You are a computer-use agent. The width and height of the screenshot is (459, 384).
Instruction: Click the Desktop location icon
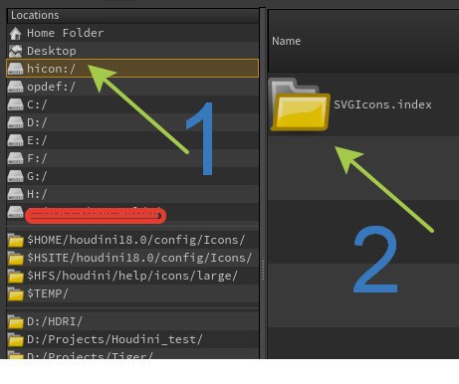click(15, 51)
